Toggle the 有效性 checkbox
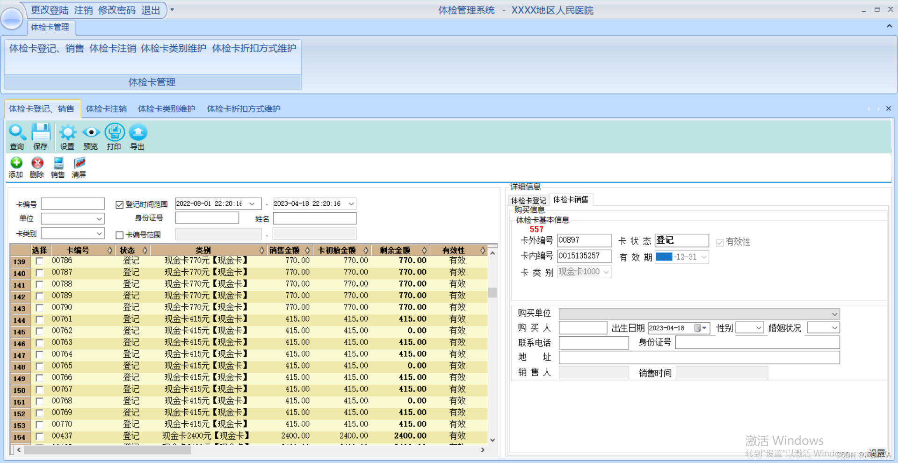The height and width of the screenshot is (463, 898). (x=720, y=242)
